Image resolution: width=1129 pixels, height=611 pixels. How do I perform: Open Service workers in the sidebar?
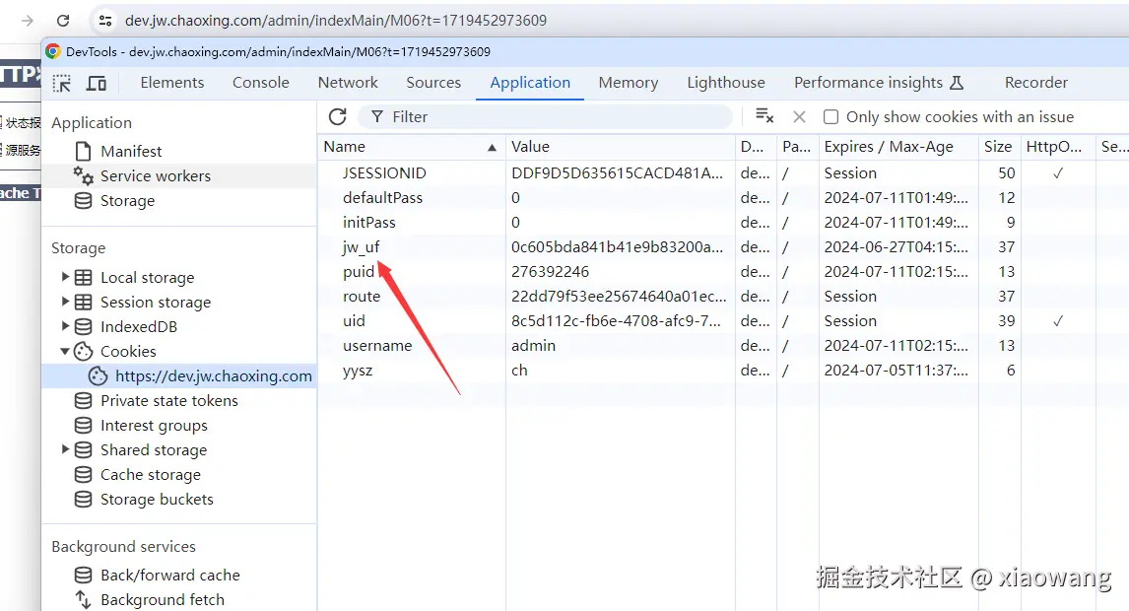tap(155, 175)
